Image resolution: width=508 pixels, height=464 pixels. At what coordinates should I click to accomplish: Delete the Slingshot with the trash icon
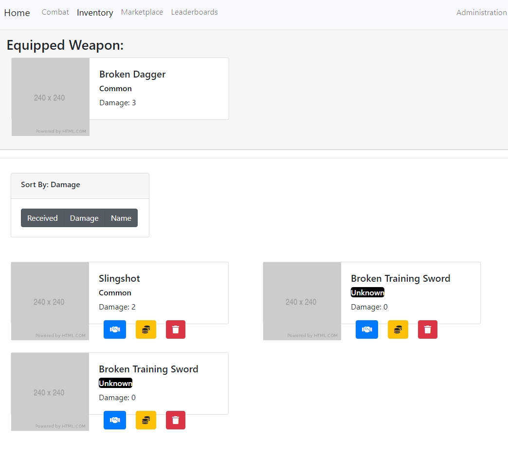tap(176, 329)
